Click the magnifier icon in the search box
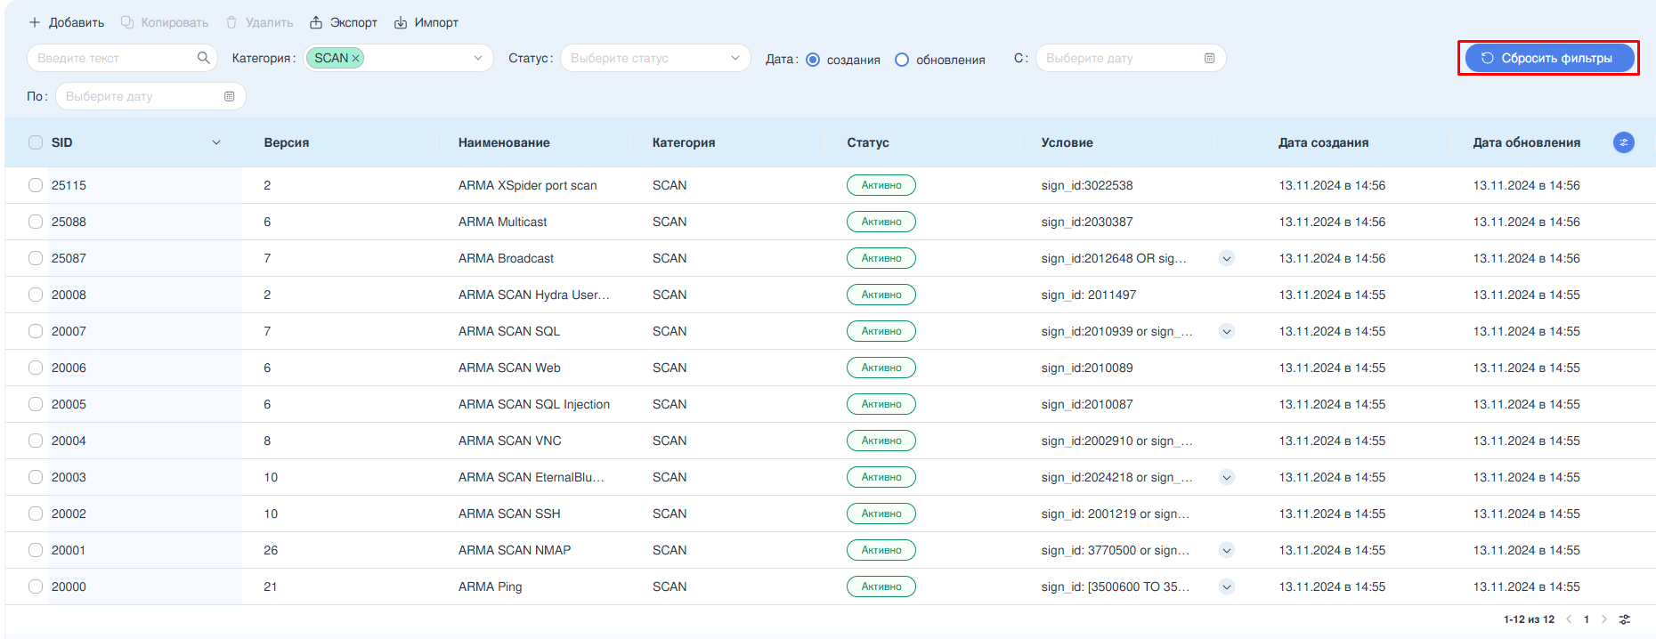The width and height of the screenshot is (1656, 639). (203, 58)
